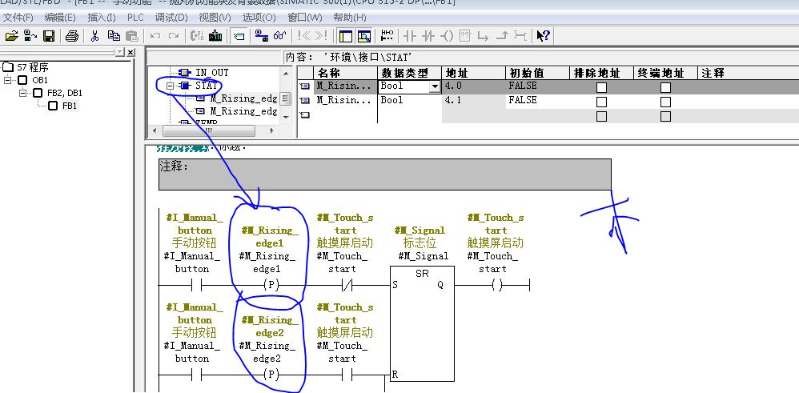Viewport: 799px width, 393px height.
Task: Click the Open file toolbar icon
Action: pos(11,36)
